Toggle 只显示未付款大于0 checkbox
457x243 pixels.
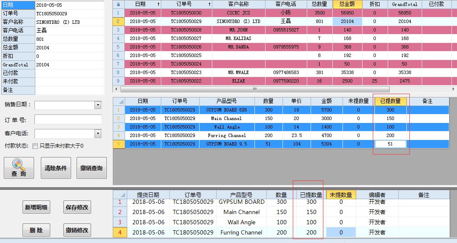coord(35,146)
